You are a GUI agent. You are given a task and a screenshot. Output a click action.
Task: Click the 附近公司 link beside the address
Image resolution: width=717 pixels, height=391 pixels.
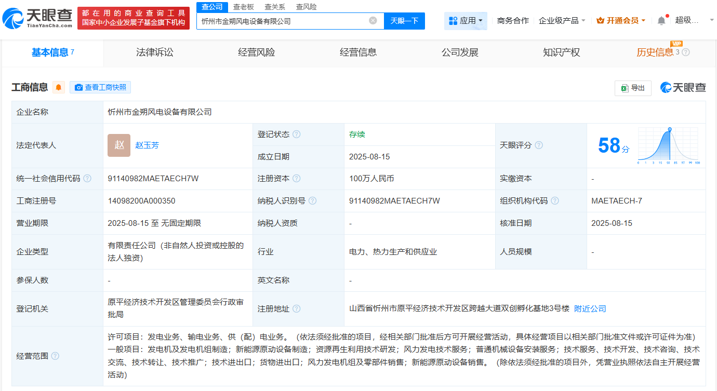pos(589,308)
